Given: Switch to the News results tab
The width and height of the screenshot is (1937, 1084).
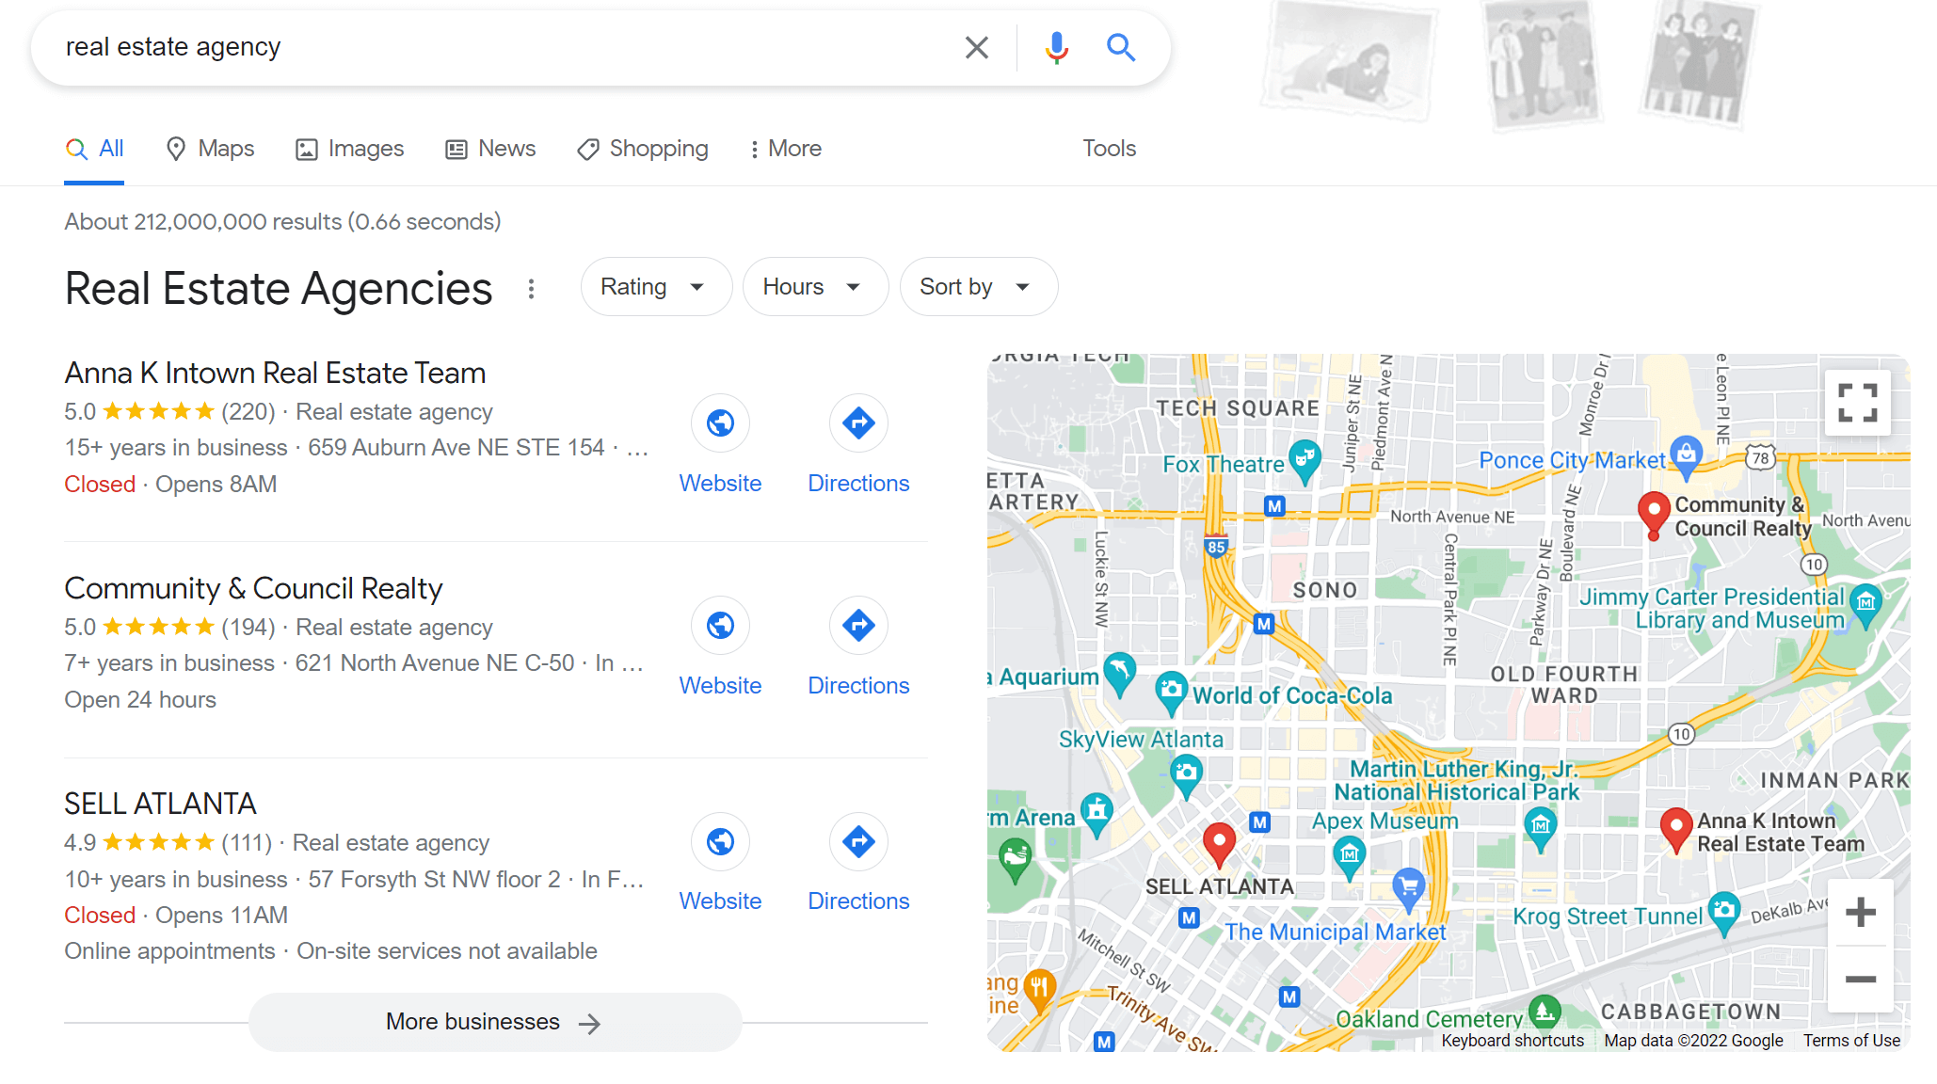Looking at the screenshot, I should coord(489,148).
